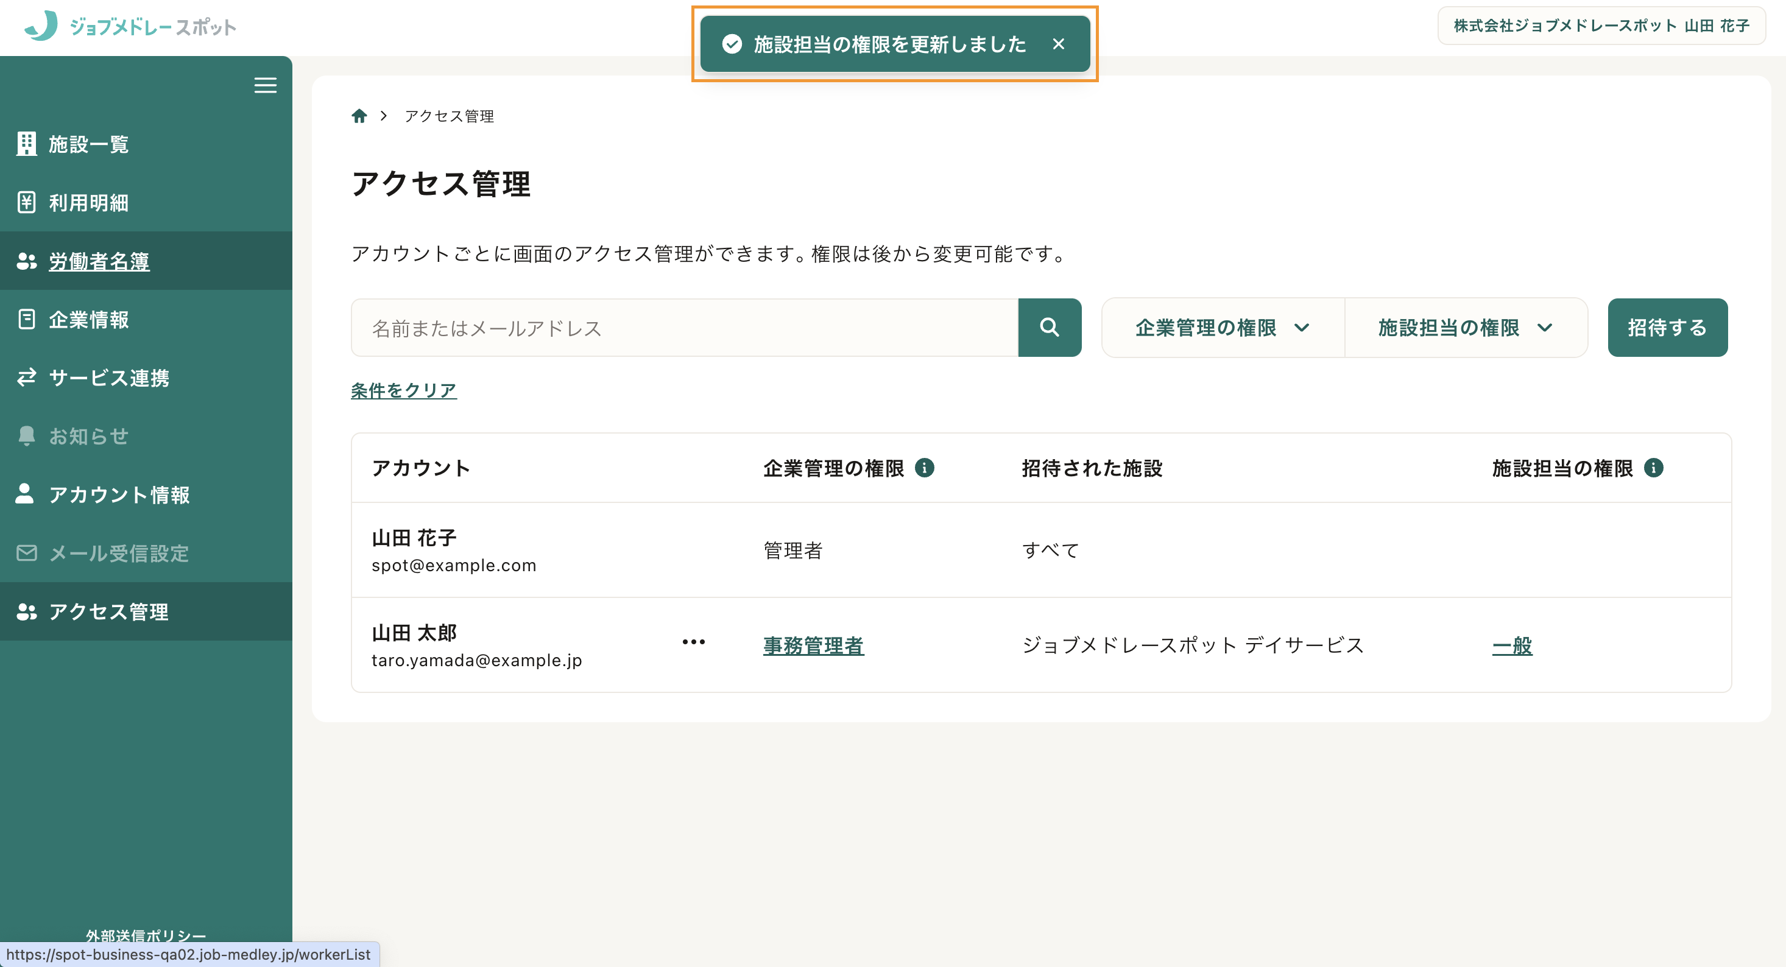Show info for 企業管理の権限 column
The width and height of the screenshot is (1786, 967).
(924, 468)
